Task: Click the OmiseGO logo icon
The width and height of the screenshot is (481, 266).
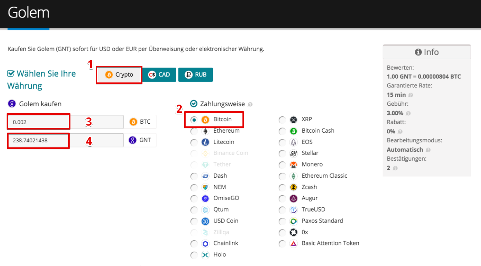Action: tap(205, 199)
